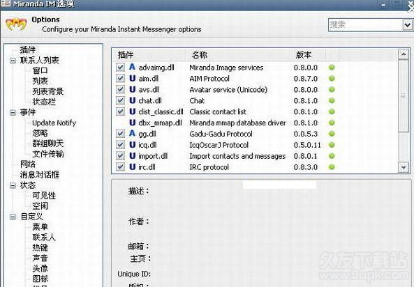The image size is (414, 287).
Task: Select Update Notify in the tree
Action: point(54,123)
